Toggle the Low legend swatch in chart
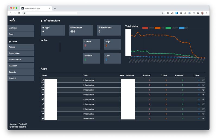This screenshot has width=217, height=140. pos(181,28)
